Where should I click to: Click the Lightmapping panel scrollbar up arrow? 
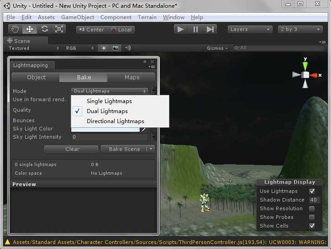coord(154,91)
